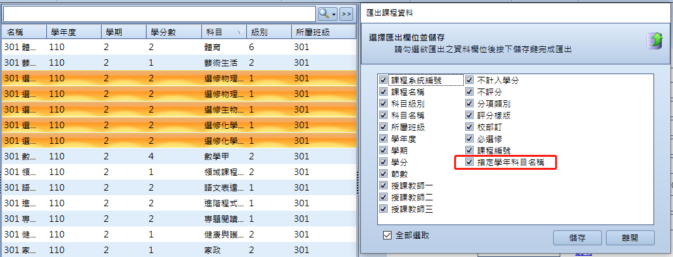Click the 名稱 column header
Screen dimensions: 673x257
point(24,32)
